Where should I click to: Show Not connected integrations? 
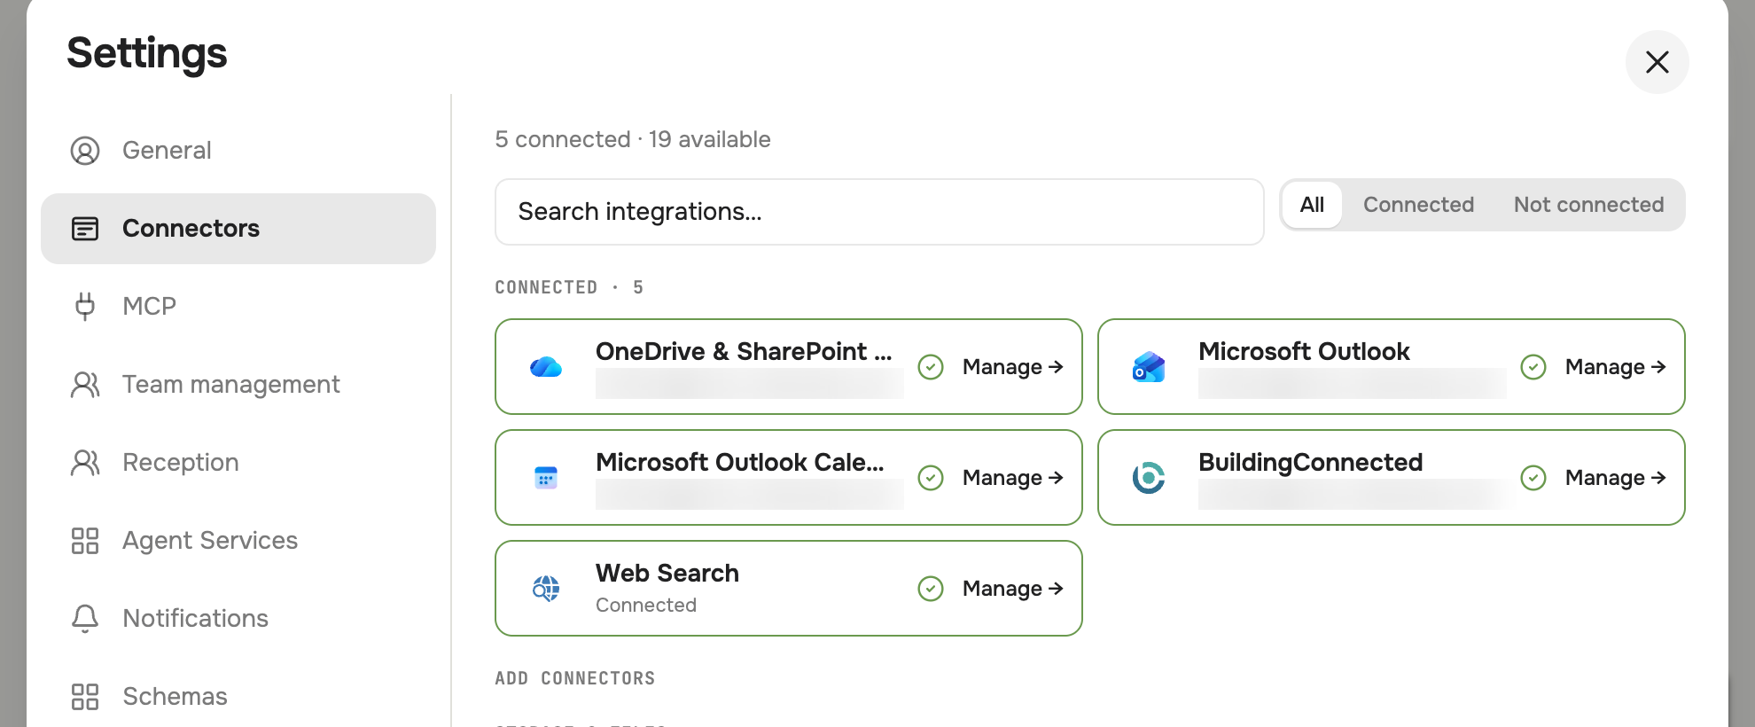[1588, 205]
